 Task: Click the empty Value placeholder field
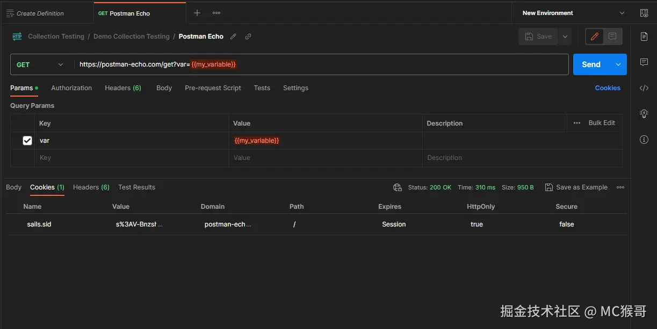(325, 158)
